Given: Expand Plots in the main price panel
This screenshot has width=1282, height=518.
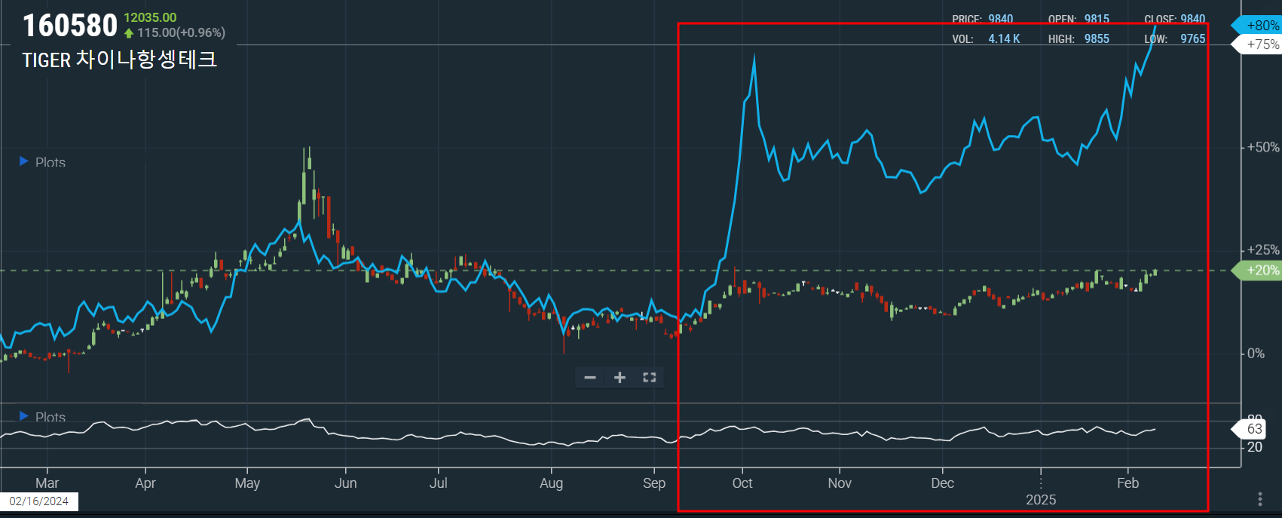Looking at the screenshot, I should [x=42, y=162].
